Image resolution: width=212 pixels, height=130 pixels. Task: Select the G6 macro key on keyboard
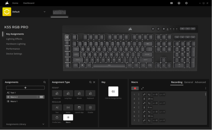click(67, 65)
